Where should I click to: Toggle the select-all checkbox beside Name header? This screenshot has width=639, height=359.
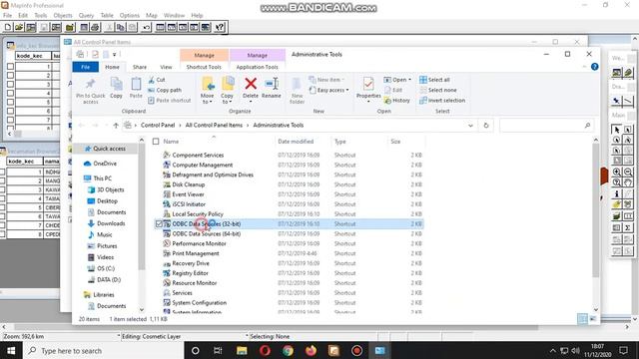pyautogui.click(x=156, y=142)
